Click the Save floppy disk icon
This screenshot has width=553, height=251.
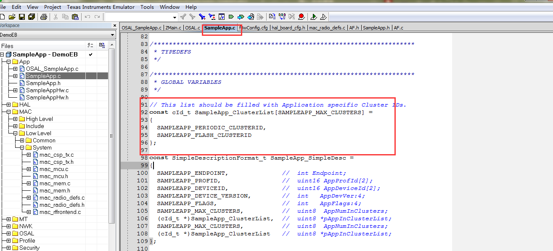tap(22, 17)
